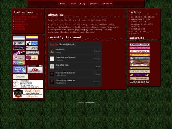Click the 'YKNOW LIKE... NYA?' blinkie
This screenshot has height=129, width=172.
click(140, 65)
